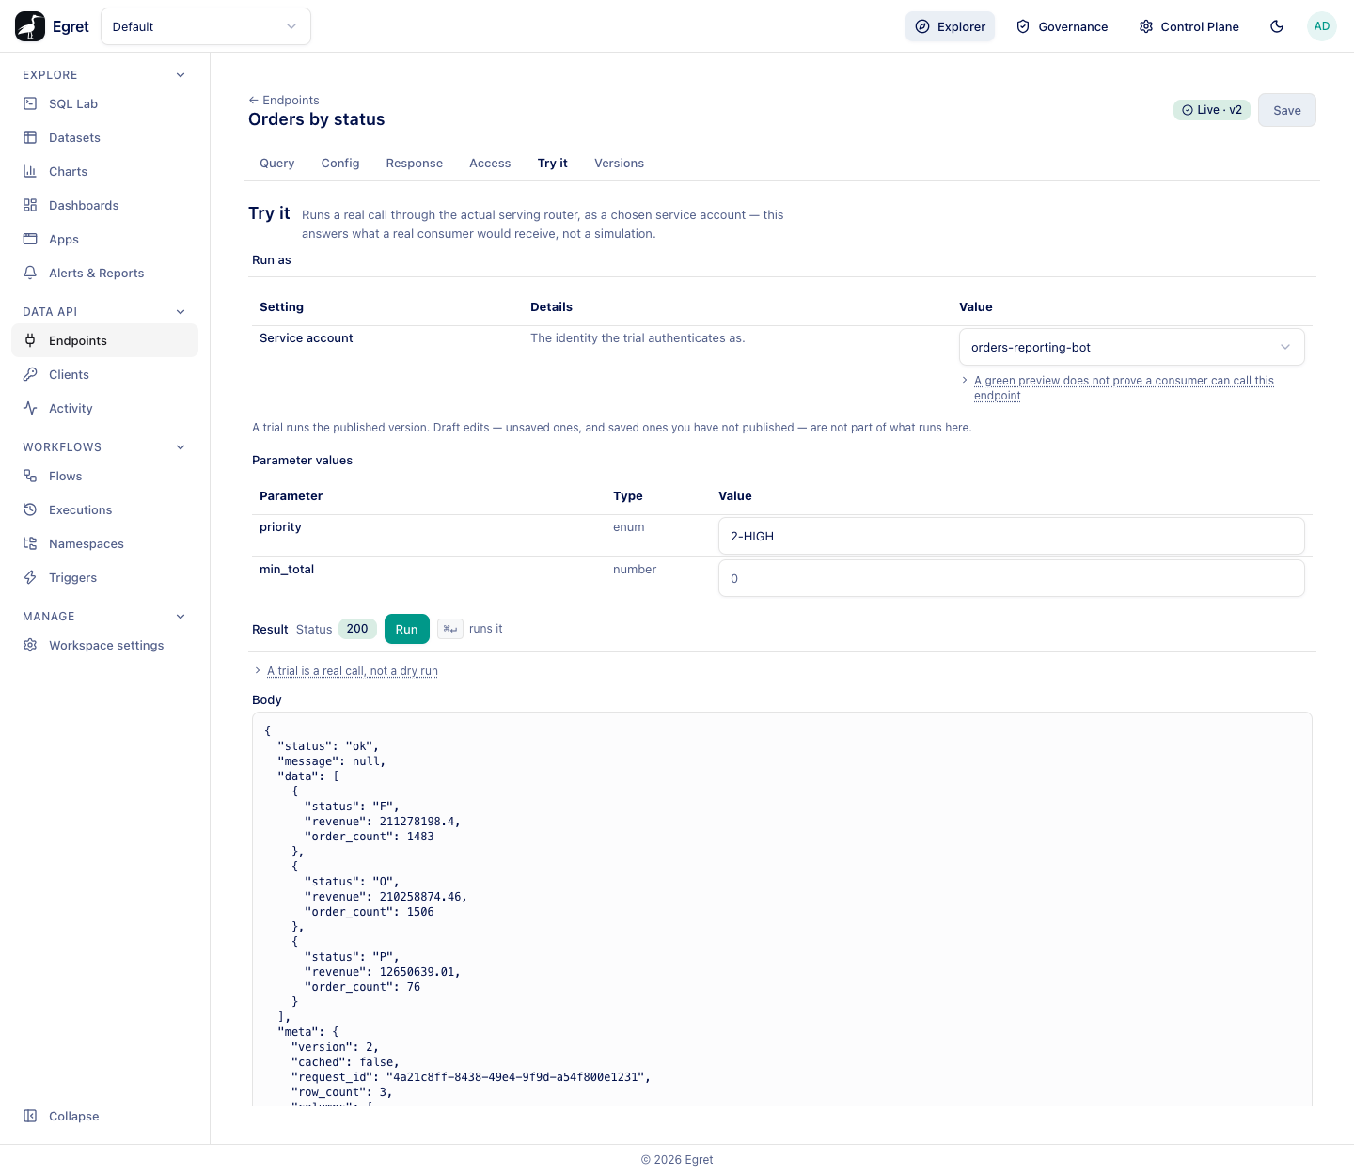Open the Datasets table icon

click(30, 137)
